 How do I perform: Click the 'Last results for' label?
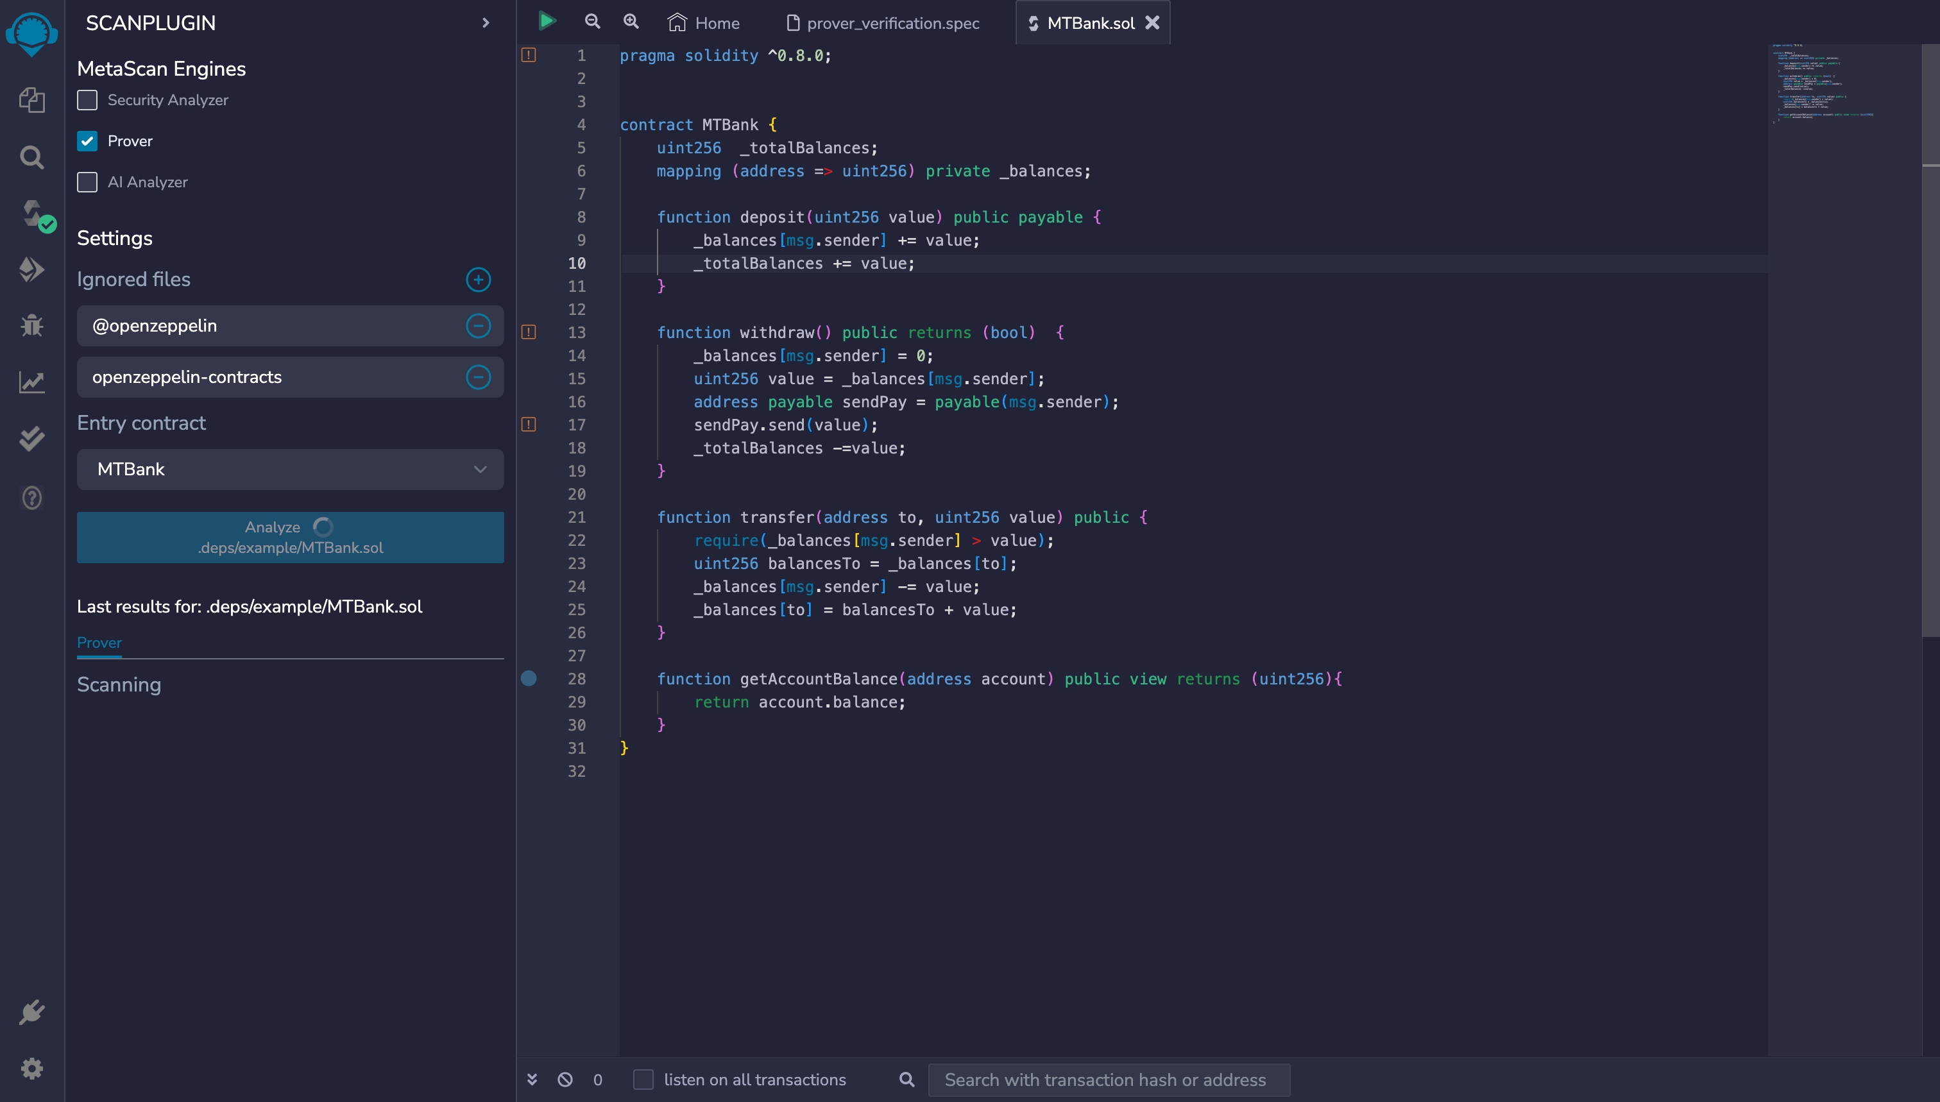click(250, 606)
